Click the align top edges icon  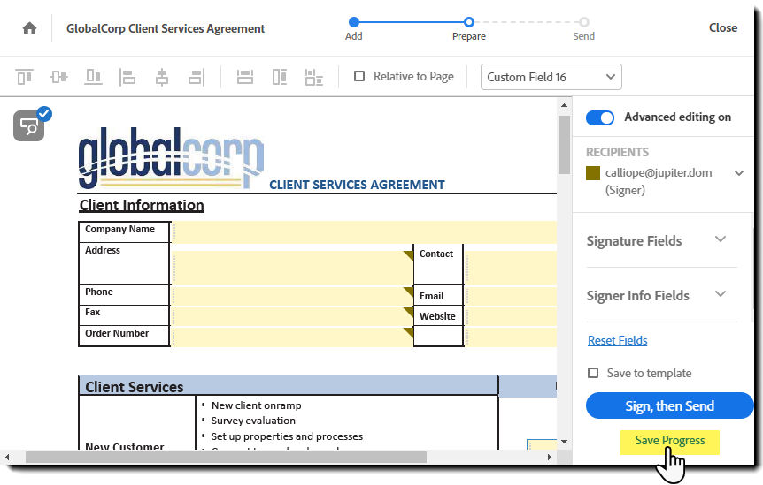(x=24, y=77)
